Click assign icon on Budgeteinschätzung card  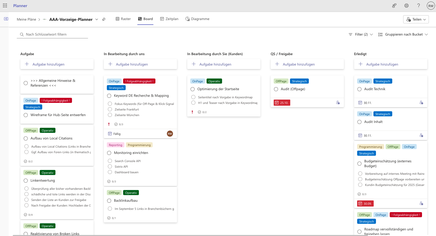tap(421, 203)
